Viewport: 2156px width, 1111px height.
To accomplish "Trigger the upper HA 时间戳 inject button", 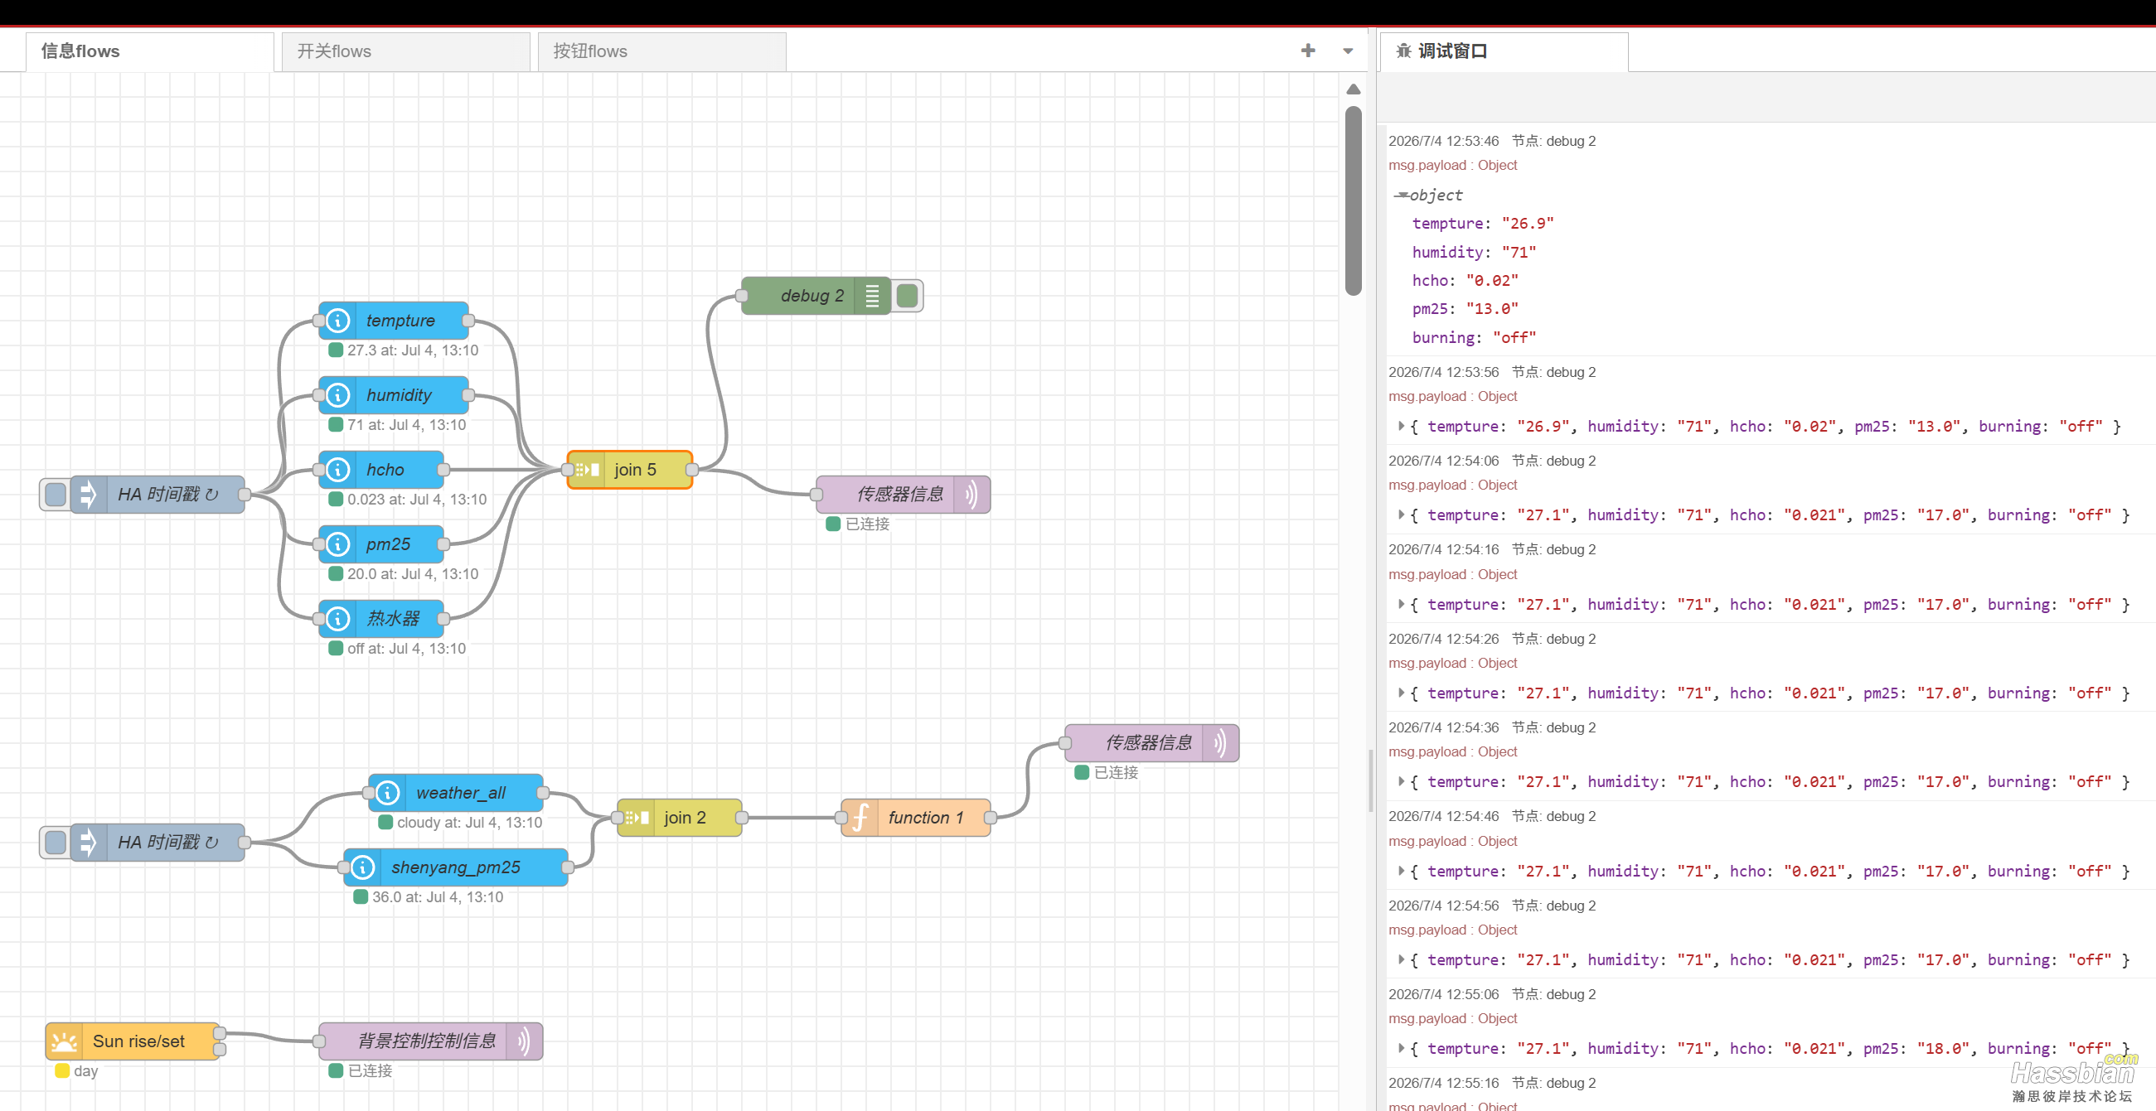I will pos(56,495).
